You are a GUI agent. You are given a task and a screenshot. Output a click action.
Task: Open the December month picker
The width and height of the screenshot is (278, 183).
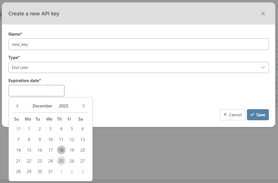pyautogui.click(x=42, y=106)
